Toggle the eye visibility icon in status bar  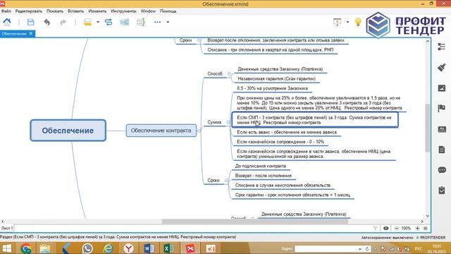click(386, 228)
